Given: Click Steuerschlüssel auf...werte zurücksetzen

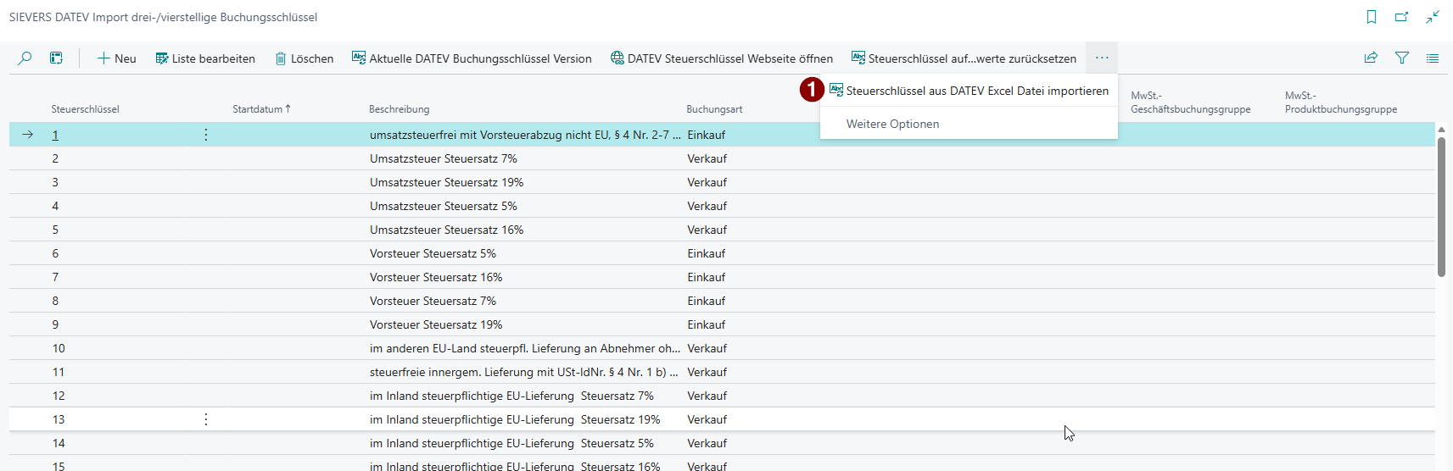Looking at the screenshot, I should (x=964, y=58).
